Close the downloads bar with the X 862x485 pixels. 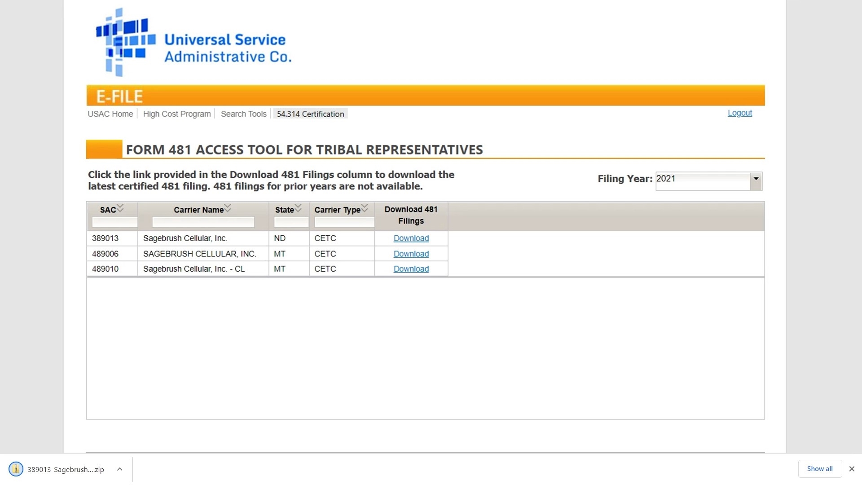point(852,469)
